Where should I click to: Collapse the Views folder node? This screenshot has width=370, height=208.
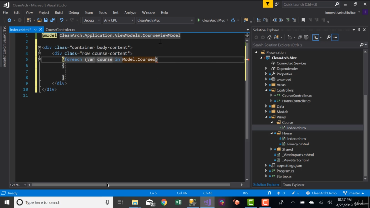click(x=266, y=117)
